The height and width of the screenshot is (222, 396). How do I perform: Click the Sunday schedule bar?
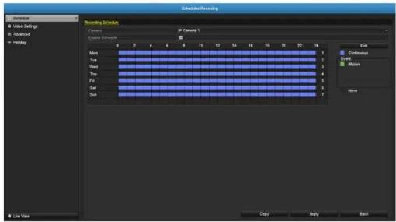tap(217, 94)
